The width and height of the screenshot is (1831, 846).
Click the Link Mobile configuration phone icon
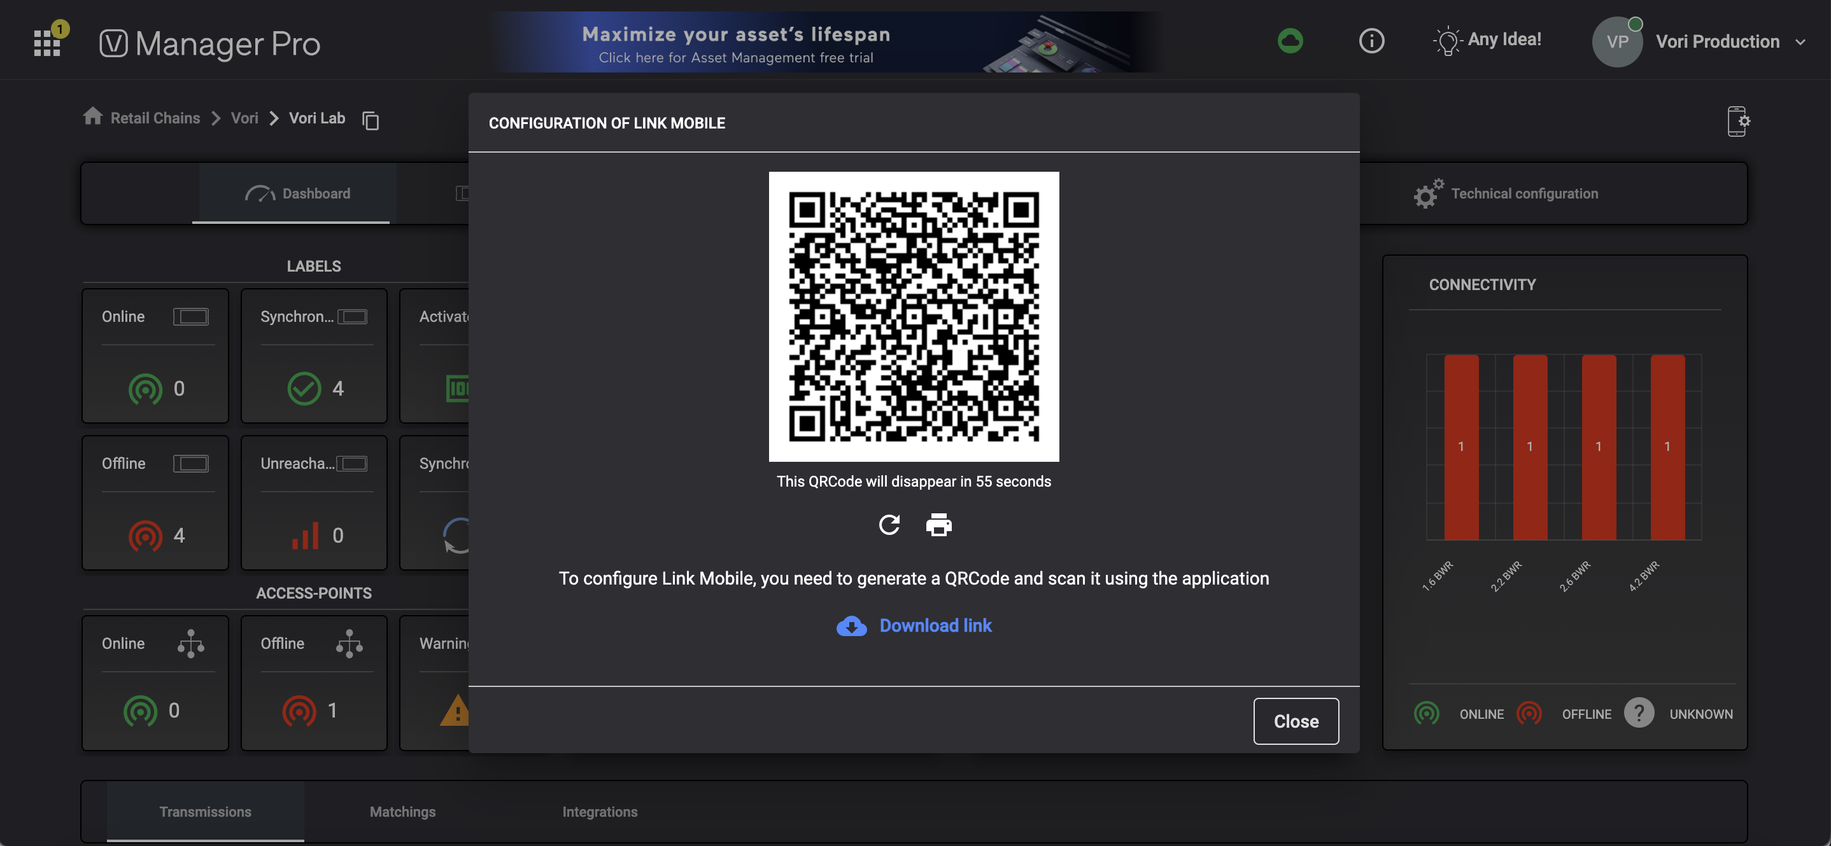(1737, 121)
